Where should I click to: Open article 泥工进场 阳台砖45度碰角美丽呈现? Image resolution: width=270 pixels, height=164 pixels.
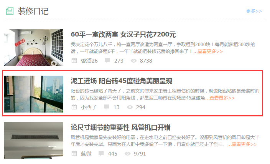pyautogui.click(x=122, y=81)
